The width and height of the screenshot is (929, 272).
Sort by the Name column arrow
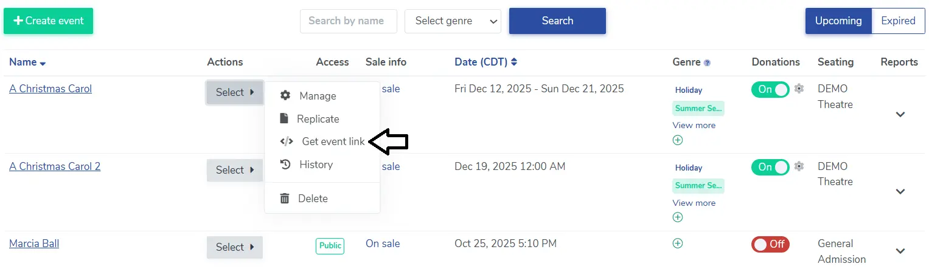tap(43, 63)
